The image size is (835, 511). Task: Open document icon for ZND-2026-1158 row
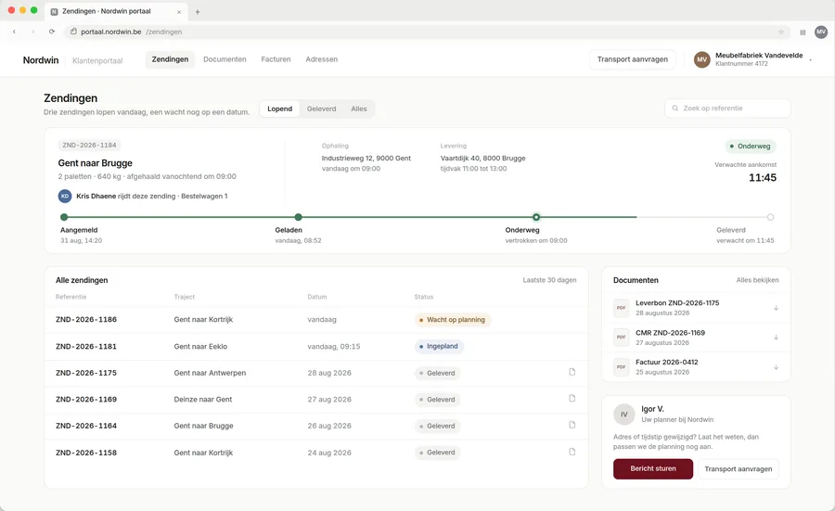(572, 452)
